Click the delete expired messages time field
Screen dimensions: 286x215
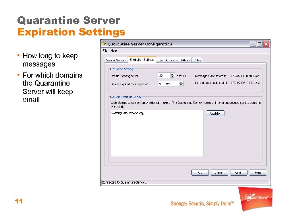coord(168,84)
